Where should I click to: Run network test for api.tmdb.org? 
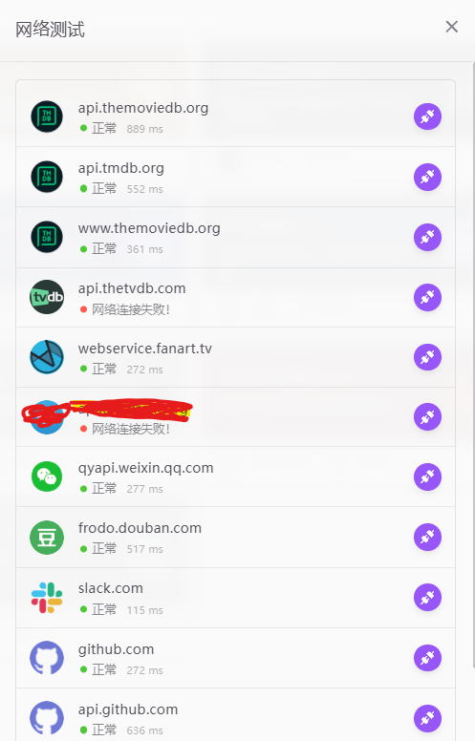(427, 177)
